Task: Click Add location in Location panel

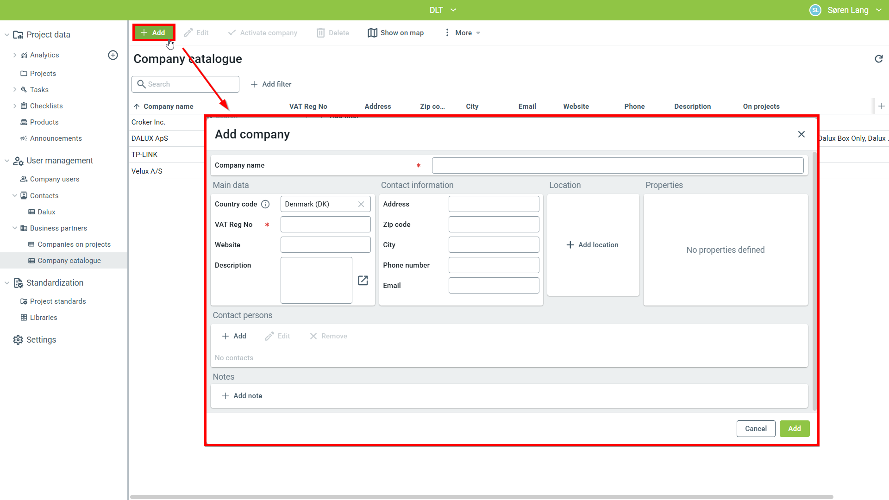Action: coord(593,245)
